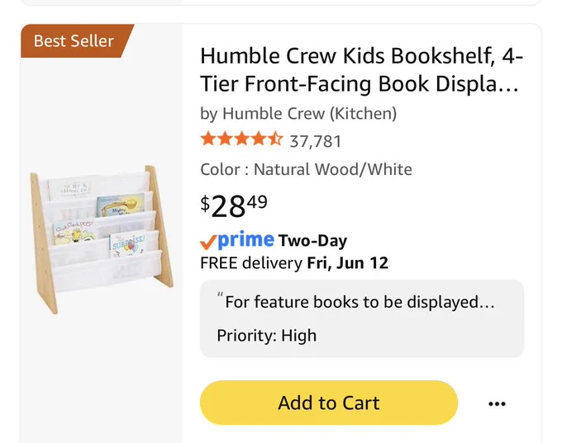Click the Best Seller badge
The width and height of the screenshot is (562, 443).
tap(74, 40)
